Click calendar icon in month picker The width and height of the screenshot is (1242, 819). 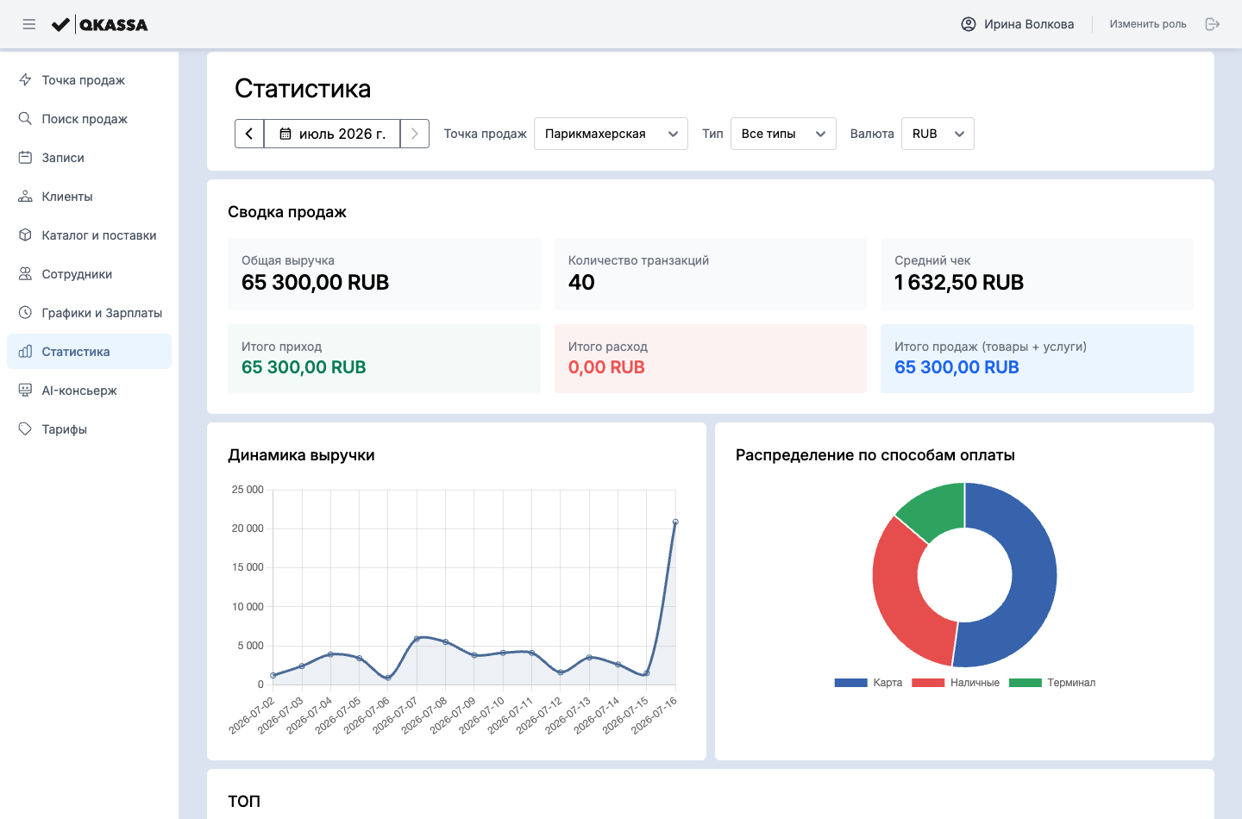pyautogui.click(x=285, y=134)
